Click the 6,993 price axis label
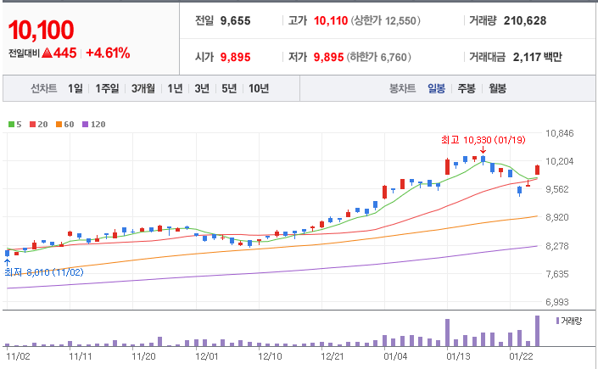This screenshot has height=369, width=598. coord(557,302)
